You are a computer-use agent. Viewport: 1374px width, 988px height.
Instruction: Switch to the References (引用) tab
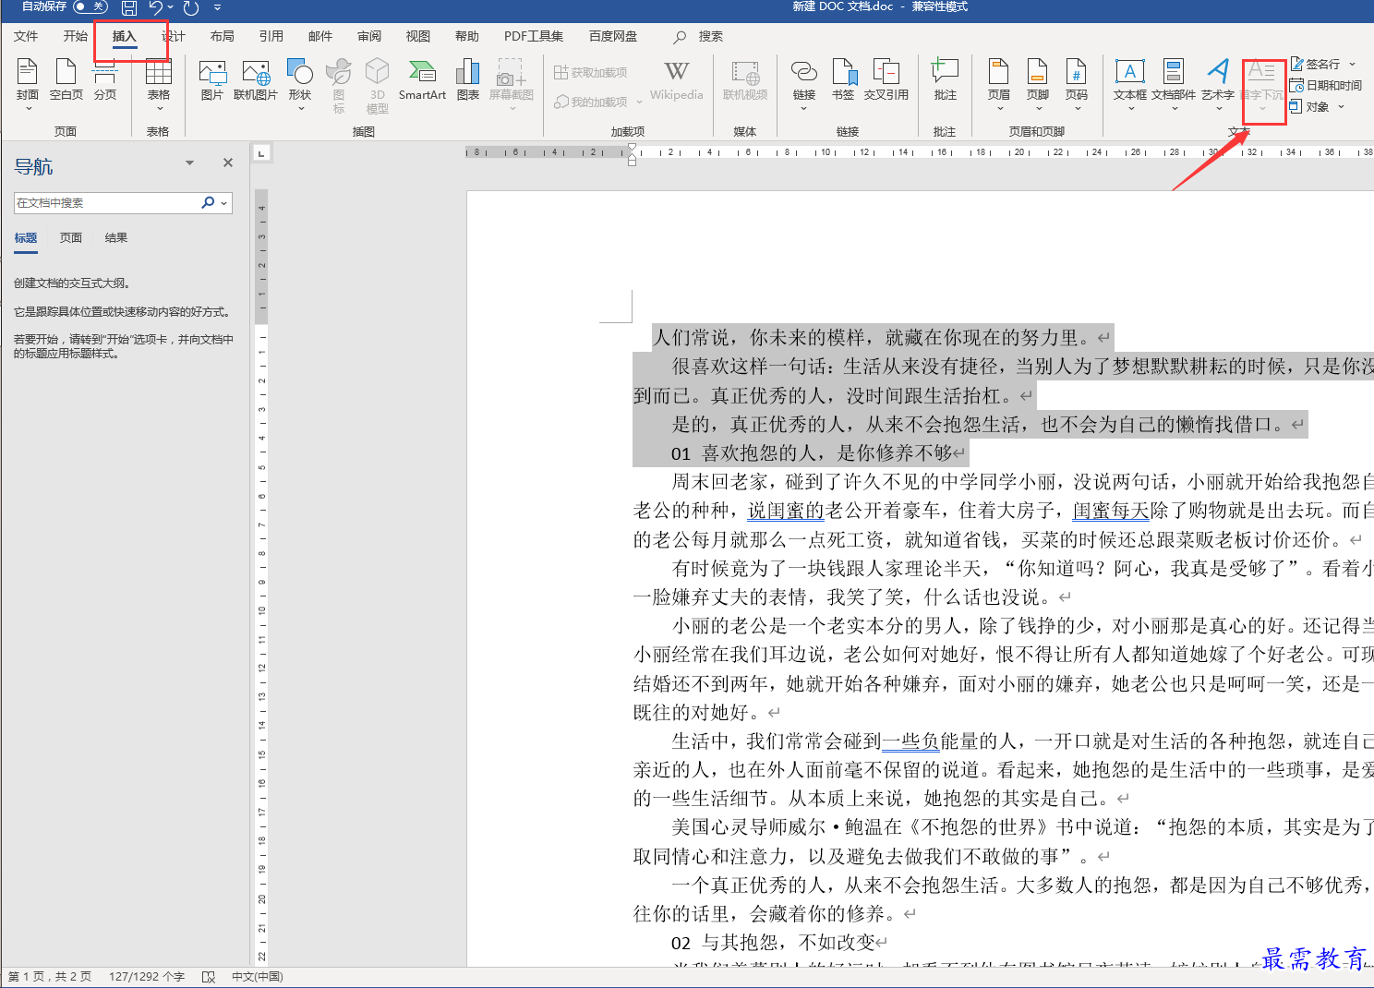(271, 36)
